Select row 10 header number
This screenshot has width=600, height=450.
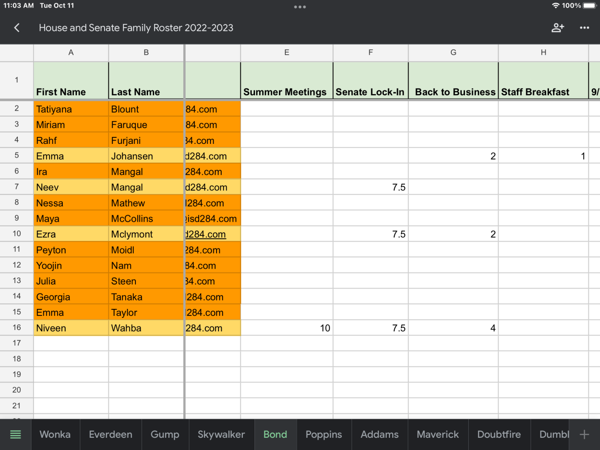coord(16,233)
